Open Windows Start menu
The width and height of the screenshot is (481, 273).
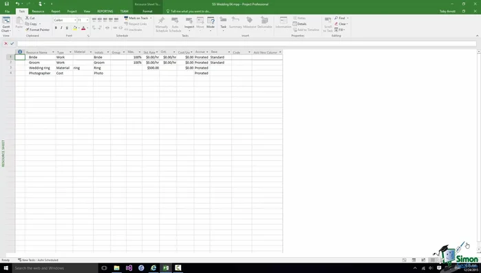(x=6, y=267)
